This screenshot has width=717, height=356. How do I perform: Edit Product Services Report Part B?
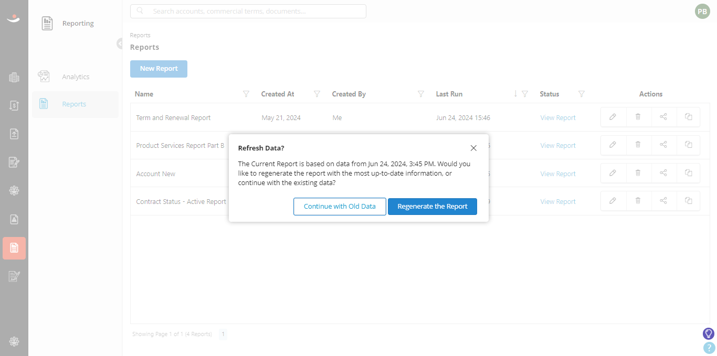point(613,145)
